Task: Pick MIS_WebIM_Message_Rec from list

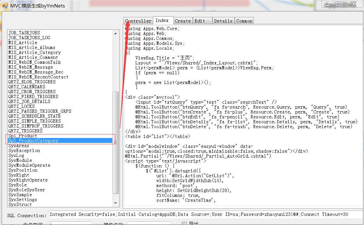Action: (x=36, y=72)
